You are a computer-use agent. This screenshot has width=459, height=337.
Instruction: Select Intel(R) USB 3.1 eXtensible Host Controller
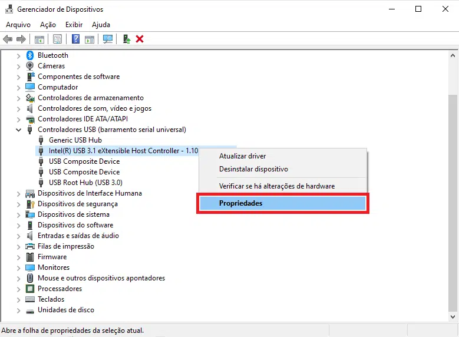point(124,151)
